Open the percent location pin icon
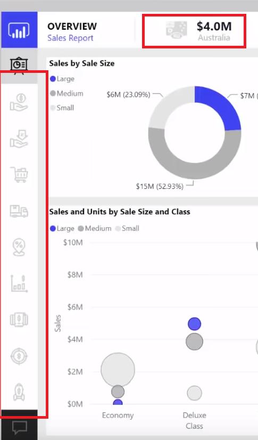Screen dimensions: 258x440 coord(19,247)
